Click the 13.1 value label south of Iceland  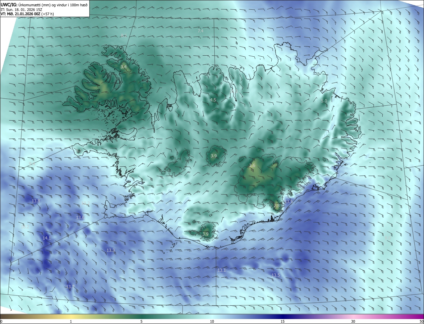click(x=222, y=270)
